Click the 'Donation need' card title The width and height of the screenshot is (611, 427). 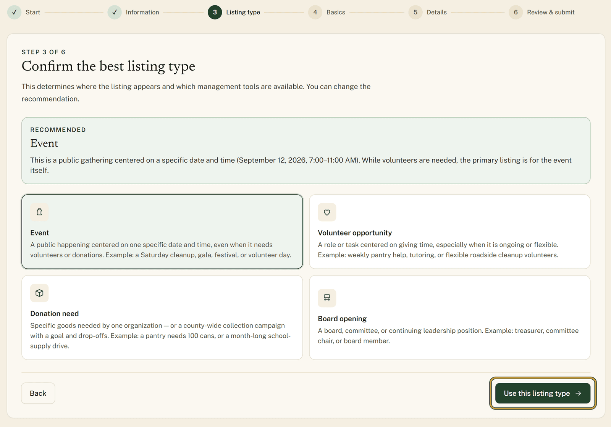point(55,314)
